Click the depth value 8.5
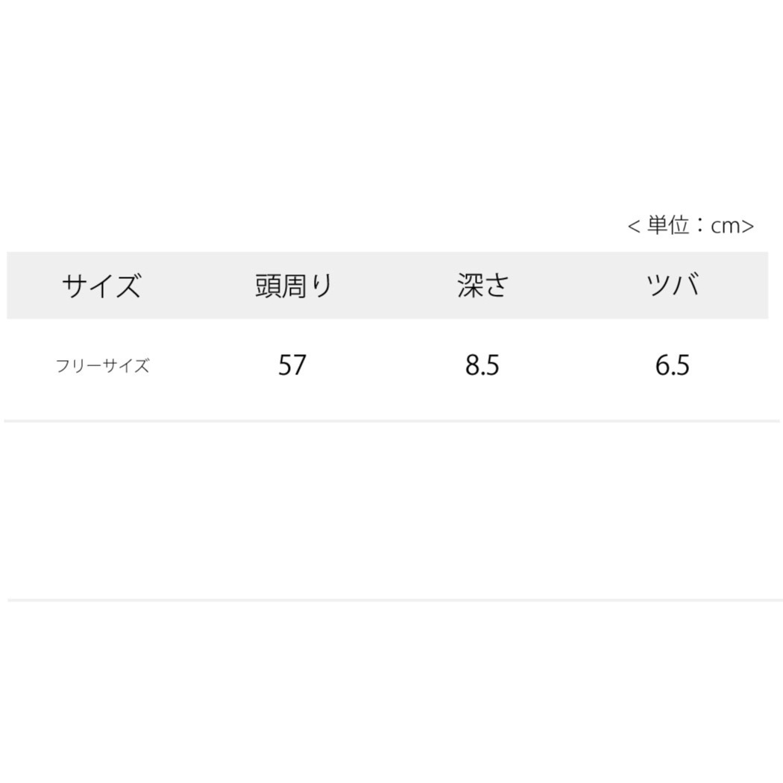783x783 pixels. click(x=482, y=365)
